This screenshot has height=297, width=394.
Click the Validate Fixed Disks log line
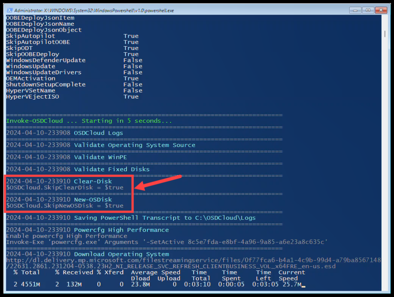(x=112, y=169)
